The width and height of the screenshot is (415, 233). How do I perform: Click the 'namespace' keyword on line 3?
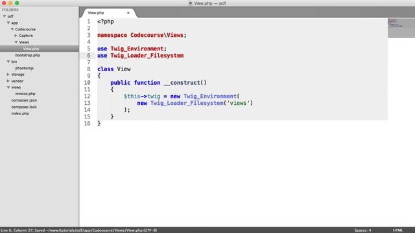click(x=112, y=35)
